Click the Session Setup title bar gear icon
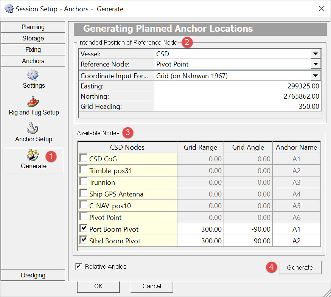 pyautogui.click(x=8, y=9)
